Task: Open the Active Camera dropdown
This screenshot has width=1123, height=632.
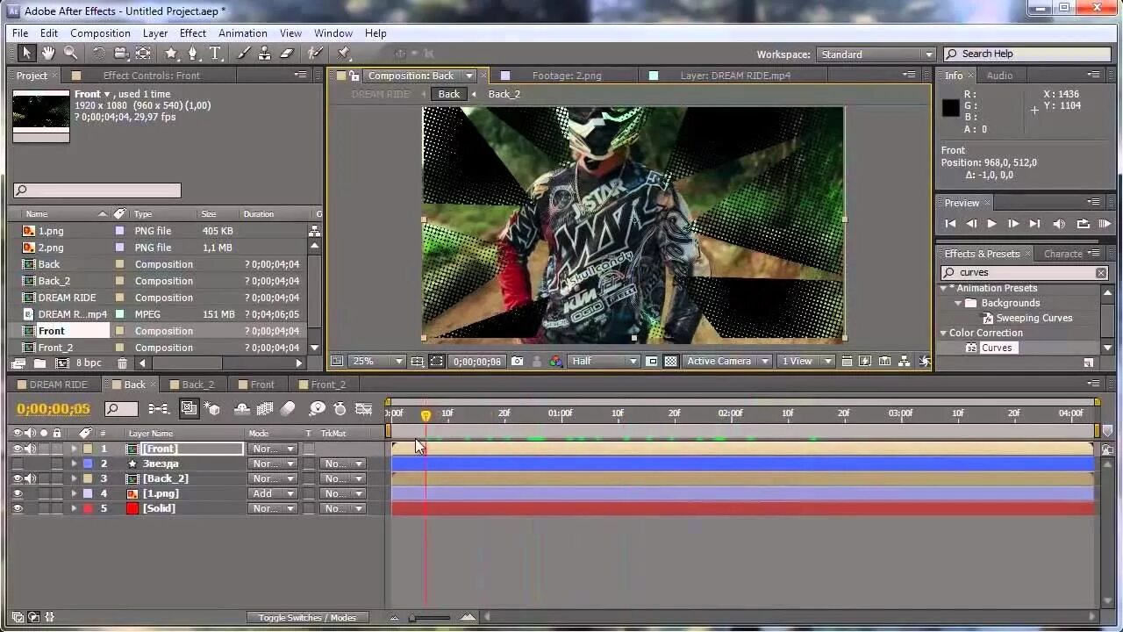Action: point(728,361)
